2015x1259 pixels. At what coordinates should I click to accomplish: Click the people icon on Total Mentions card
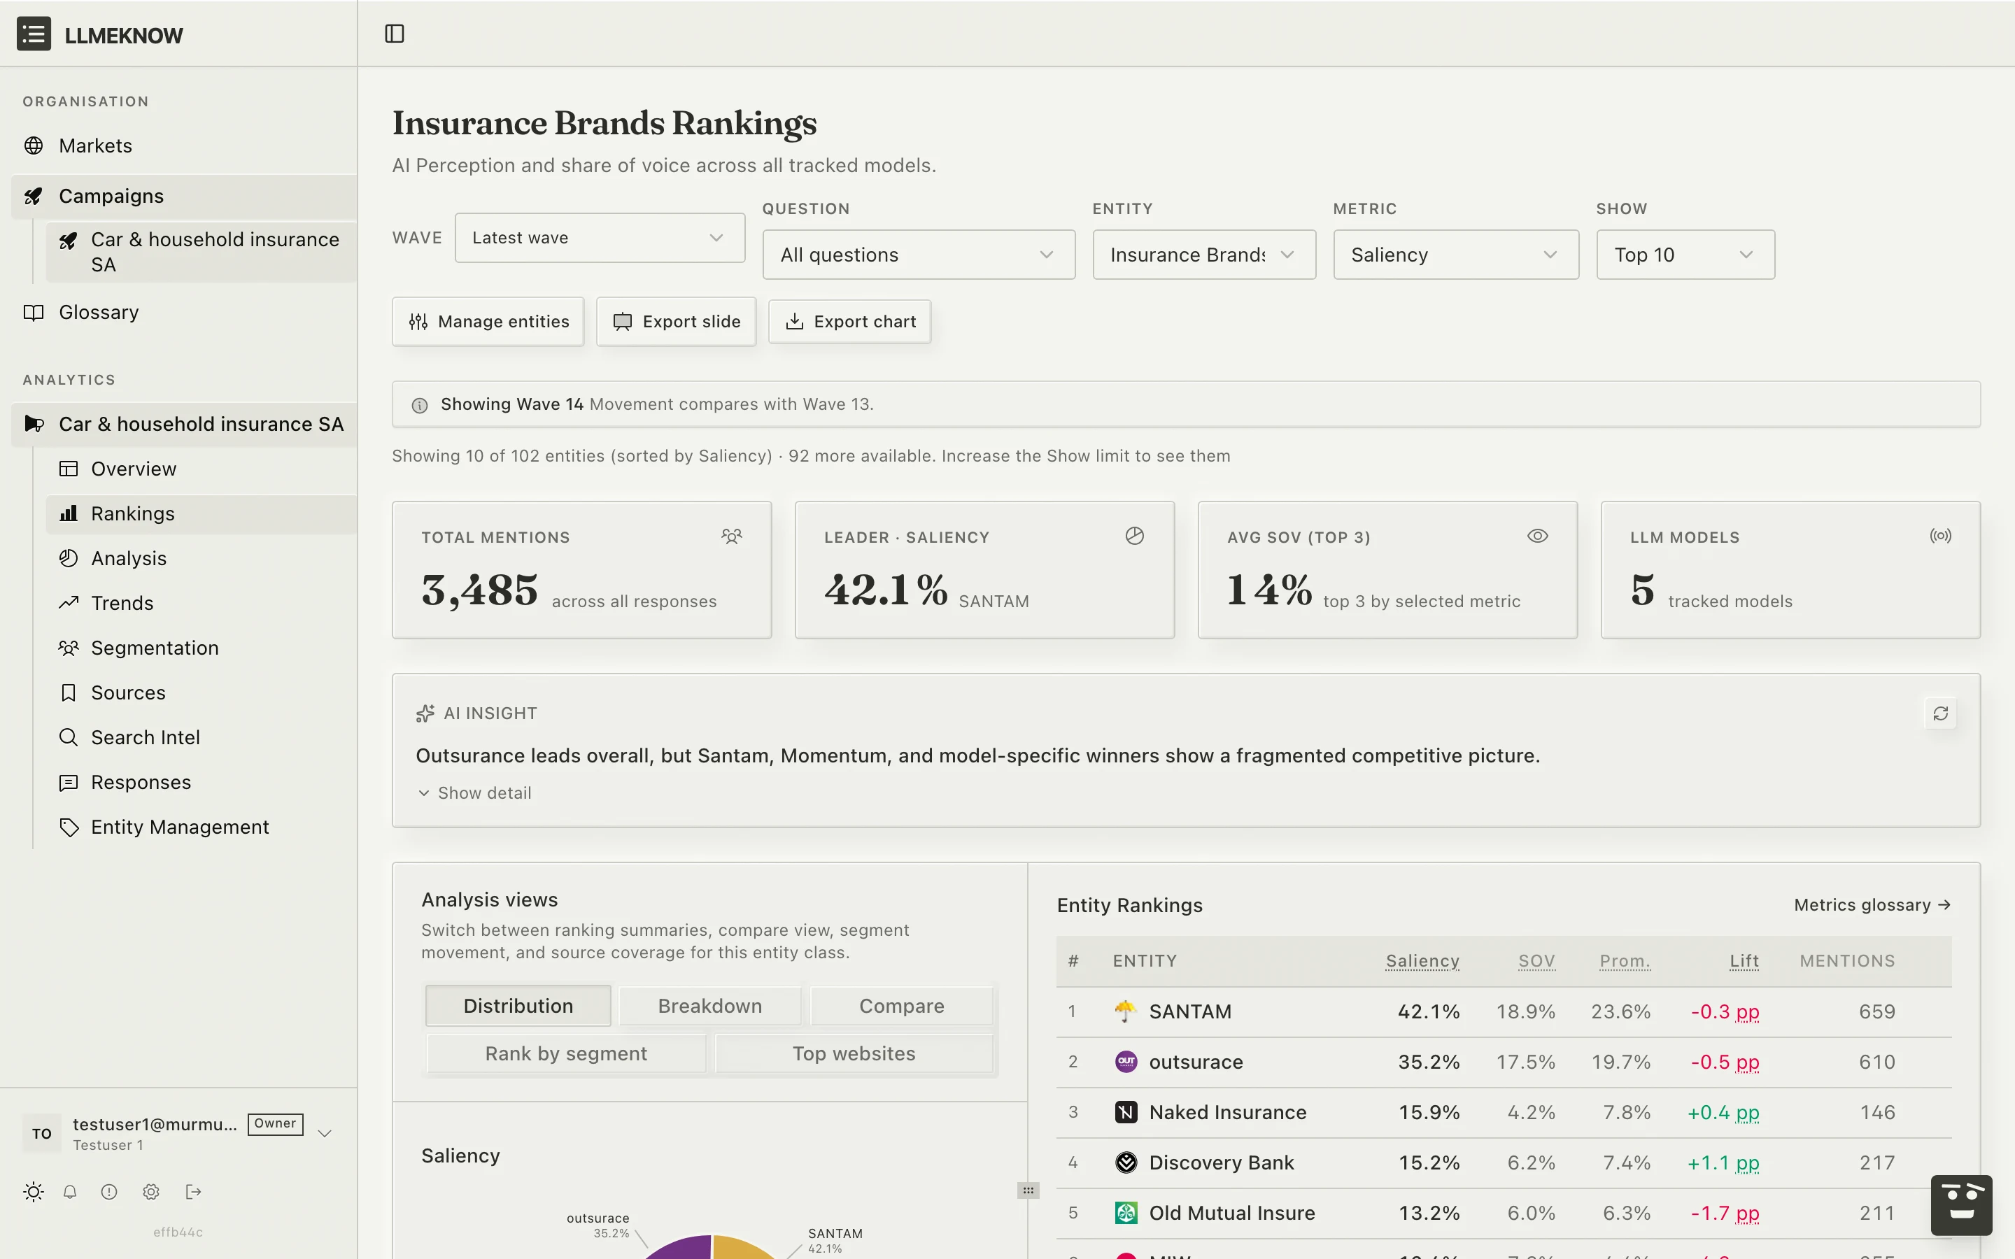(731, 536)
